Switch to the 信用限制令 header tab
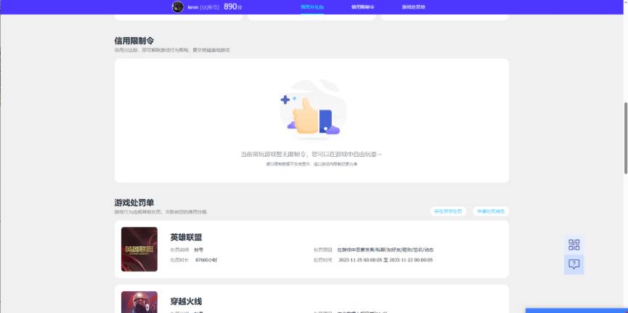This screenshot has width=628, height=313. pos(363,7)
